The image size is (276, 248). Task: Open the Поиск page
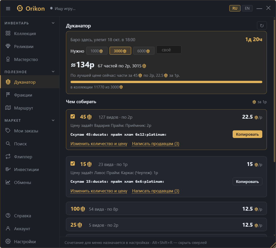click(x=30, y=144)
